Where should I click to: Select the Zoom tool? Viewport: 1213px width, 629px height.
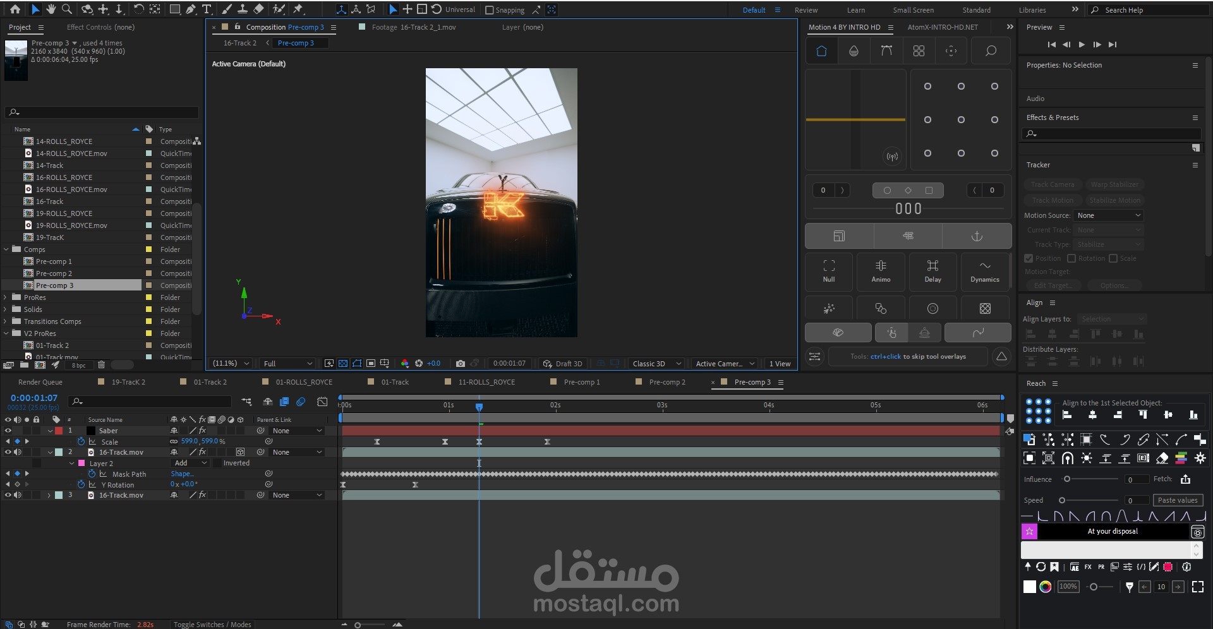click(x=67, y=9)
